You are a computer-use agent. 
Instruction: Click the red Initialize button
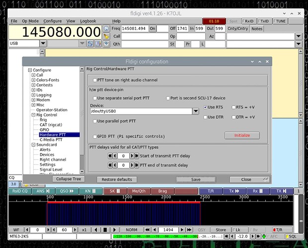point(242,135)
